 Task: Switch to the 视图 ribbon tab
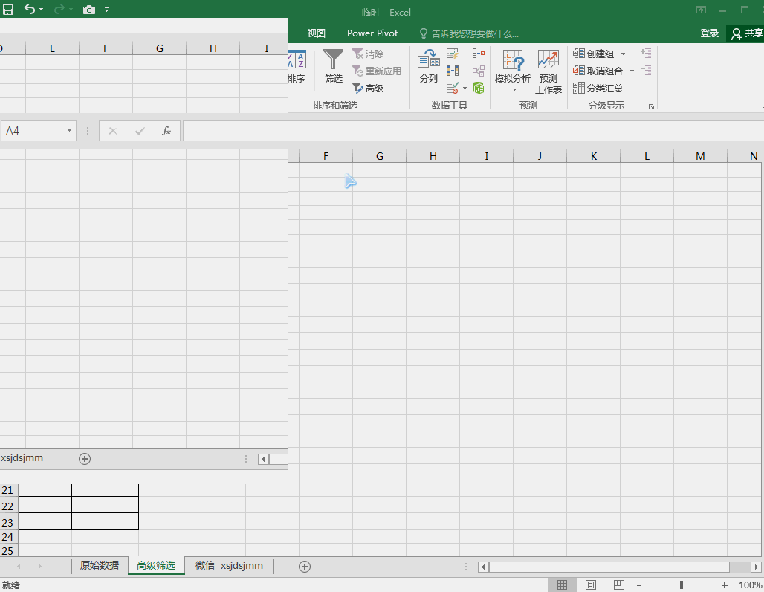(316, 33)
